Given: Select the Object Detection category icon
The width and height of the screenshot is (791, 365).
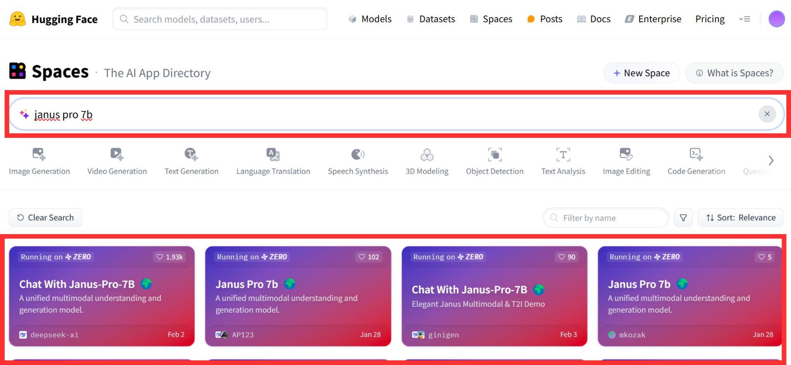Looking at the screenshot, I should click(494, 154).
